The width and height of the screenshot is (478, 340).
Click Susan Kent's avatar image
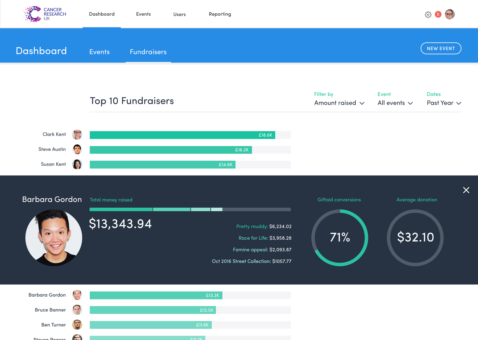pos(77,164)
